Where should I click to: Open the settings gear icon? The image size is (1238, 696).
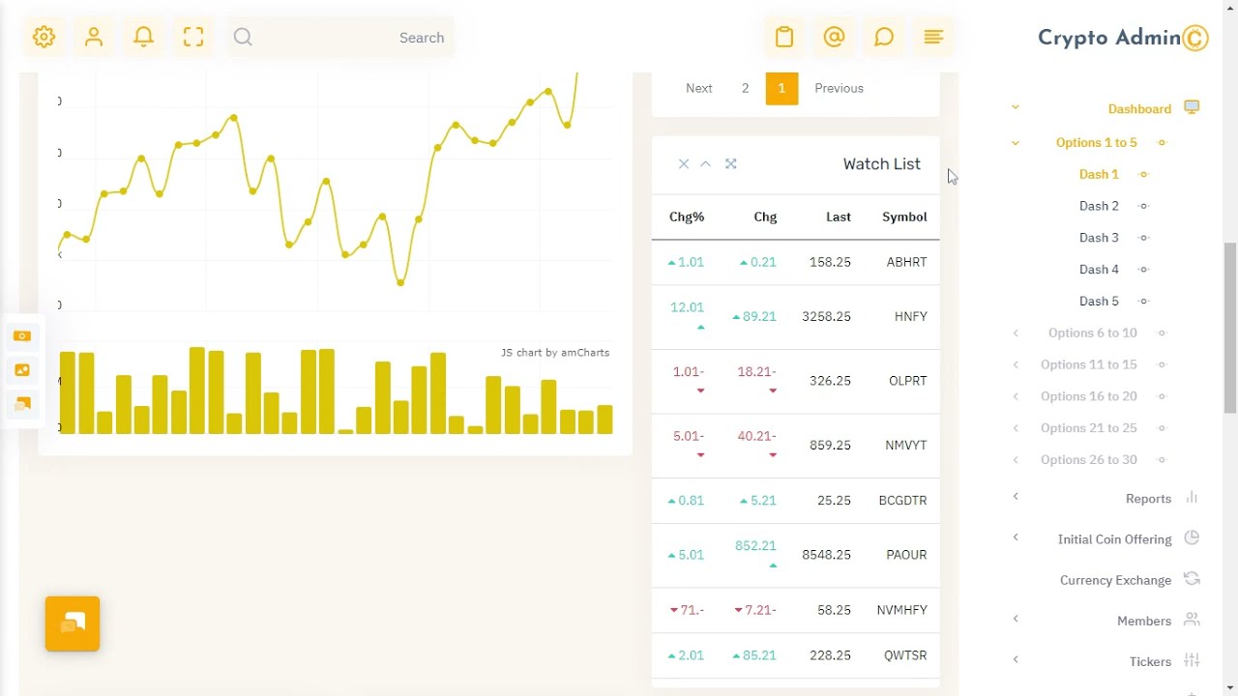(x=44, y=37)
